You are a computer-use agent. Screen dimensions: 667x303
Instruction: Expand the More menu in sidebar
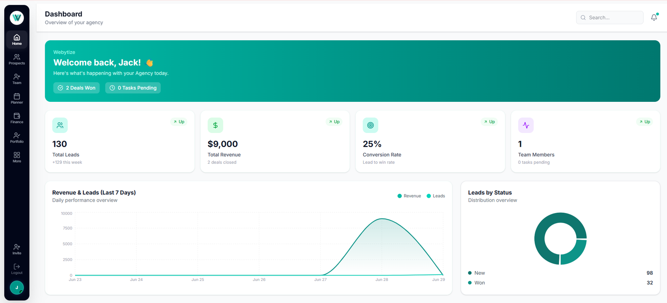pyautogui.click(x=17, y=157)
